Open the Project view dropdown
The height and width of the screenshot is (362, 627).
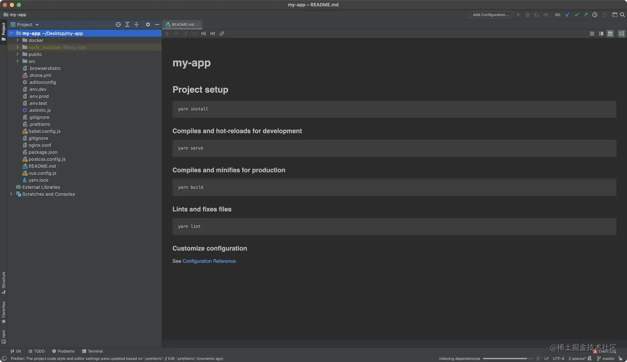(x=24, y=24)
